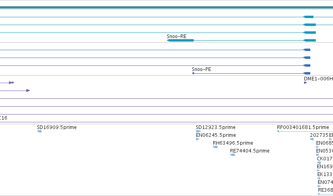
Task: Select the right-end exon block on the Snoo-RE row
Action: (x=310, y=40)
